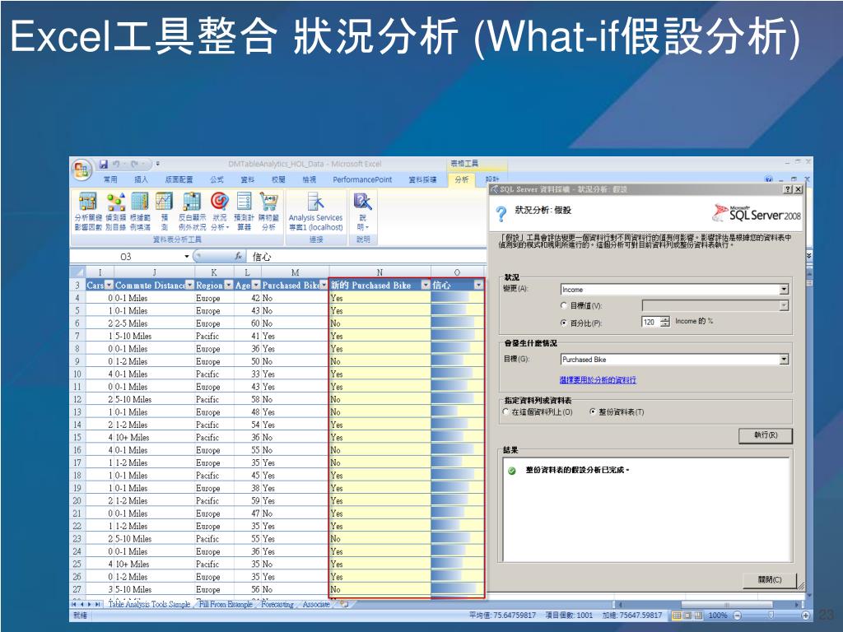Click the formula bar containing 信心
Viewport: 843px width, 632px height.
(x=366, y=257)
